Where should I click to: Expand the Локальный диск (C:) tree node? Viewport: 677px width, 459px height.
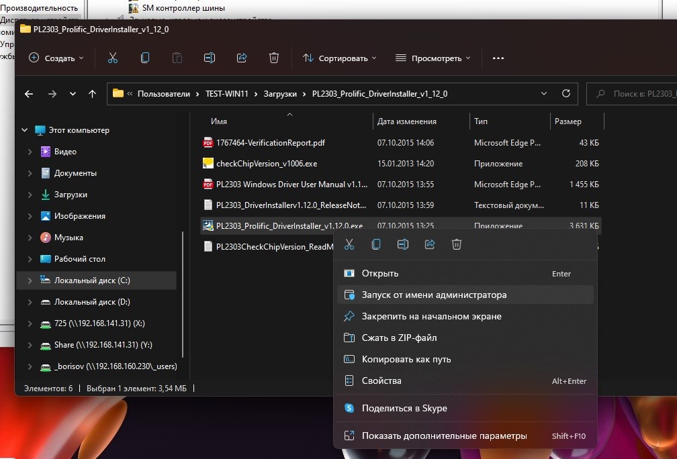click(x=30, y=280)
